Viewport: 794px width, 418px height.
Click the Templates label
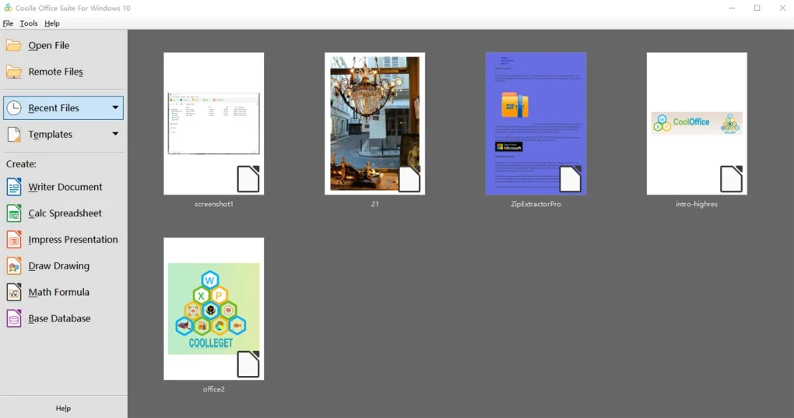(50, 134)
